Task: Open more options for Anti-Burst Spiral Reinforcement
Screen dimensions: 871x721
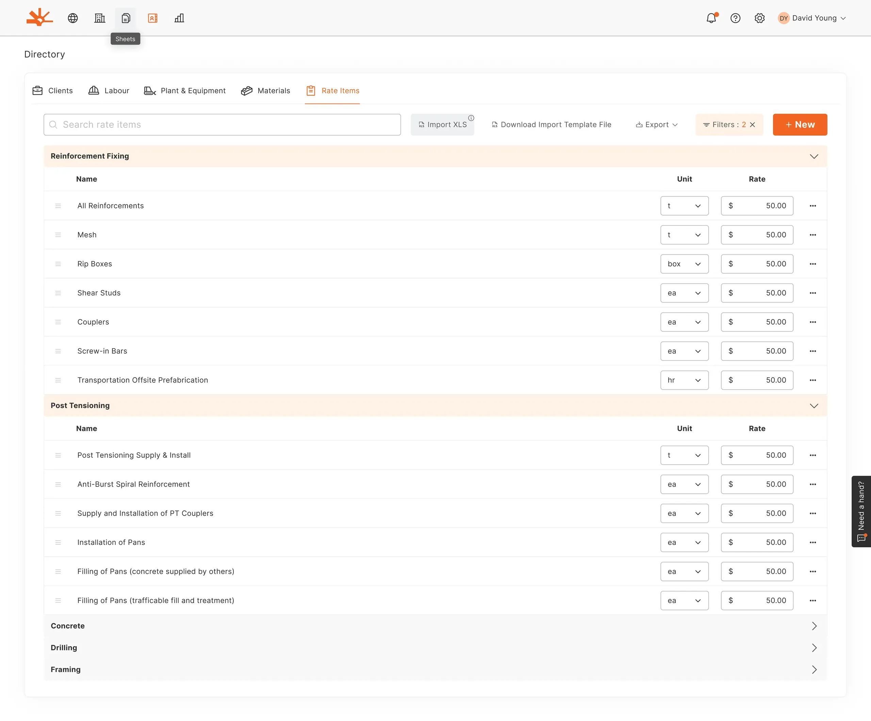Action: (x=813, y=484)
